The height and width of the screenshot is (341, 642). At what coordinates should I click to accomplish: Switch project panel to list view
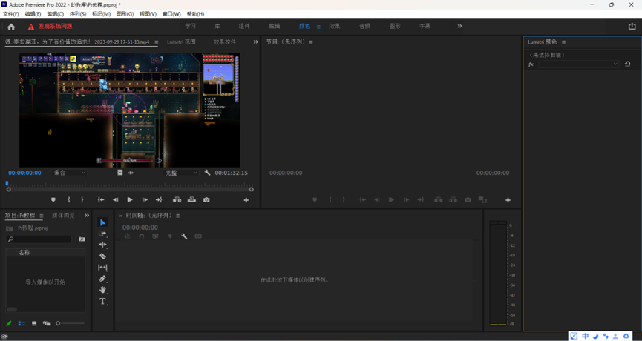22,323
